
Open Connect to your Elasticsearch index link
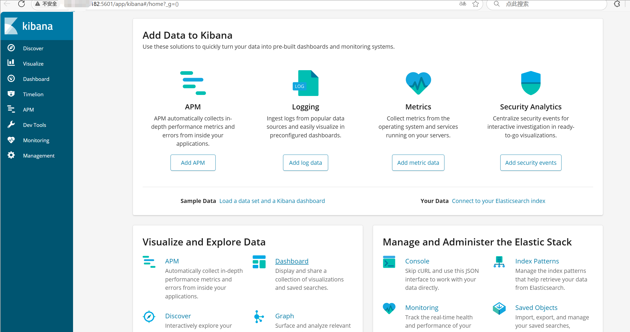pyautogui.click(x=498, y=201)
